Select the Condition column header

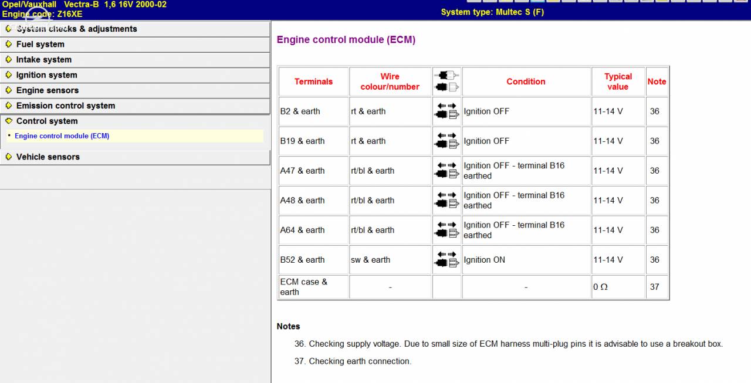[526, 82]
